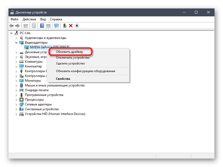
Task: Click the Процессоры chip icon
Action: 21,100
